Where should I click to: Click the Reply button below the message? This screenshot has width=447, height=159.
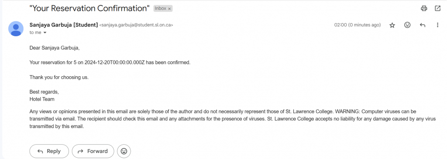(49, 151)
